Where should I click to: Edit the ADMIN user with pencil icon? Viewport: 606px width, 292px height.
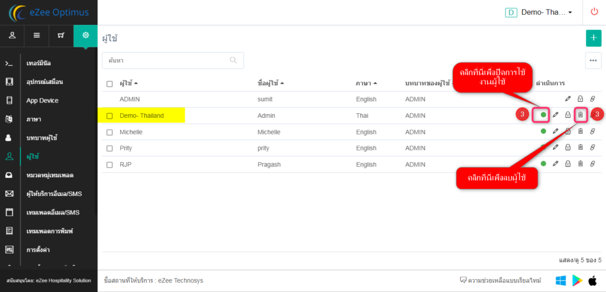tap(568, 99)
